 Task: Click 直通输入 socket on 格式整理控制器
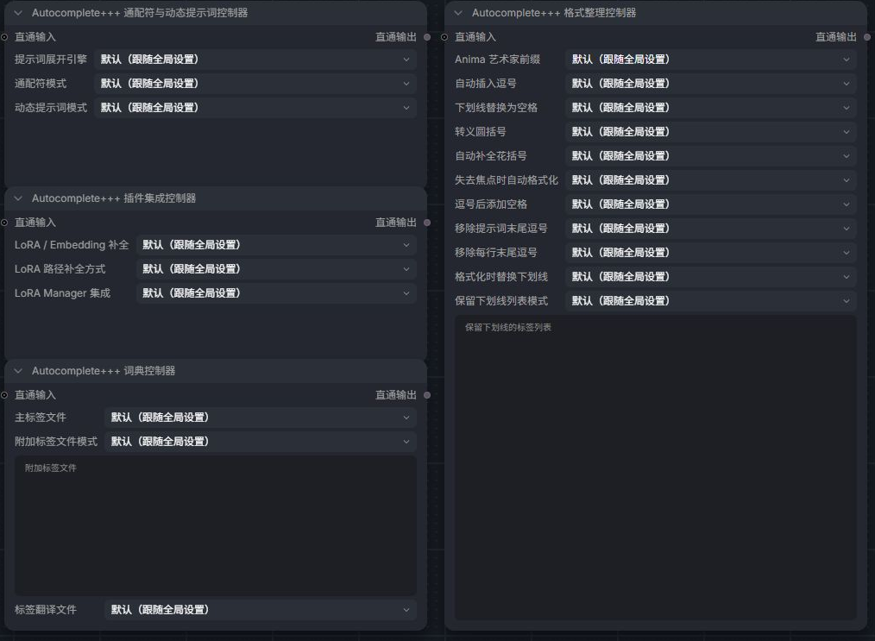coord(444,37)
